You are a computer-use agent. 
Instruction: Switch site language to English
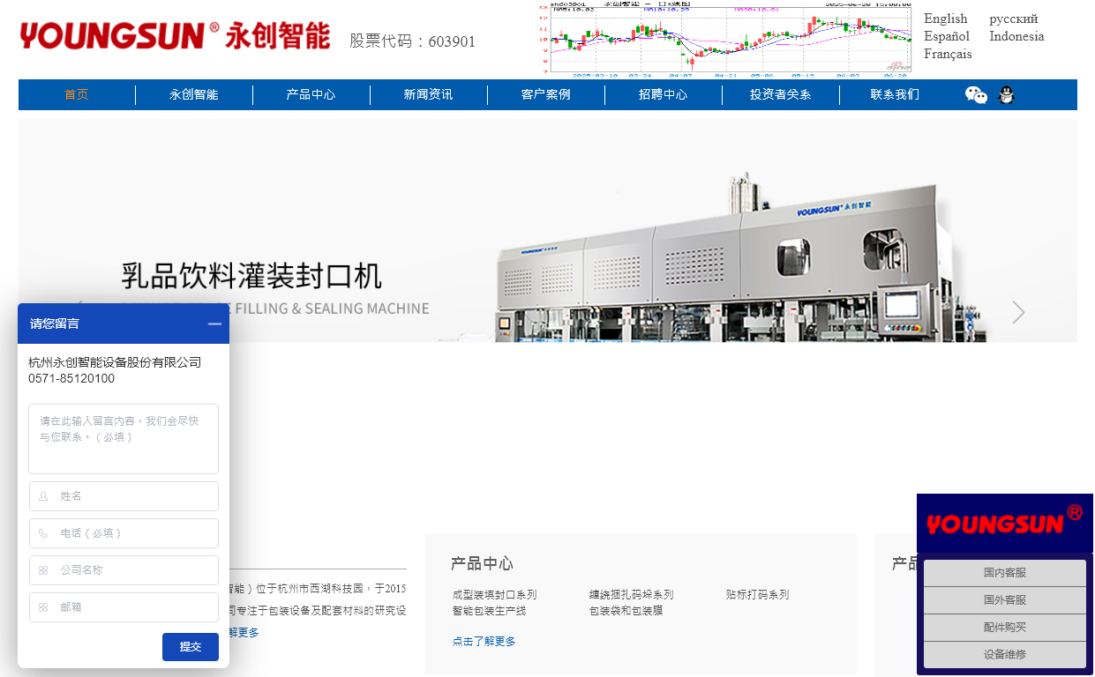point(945,19)
